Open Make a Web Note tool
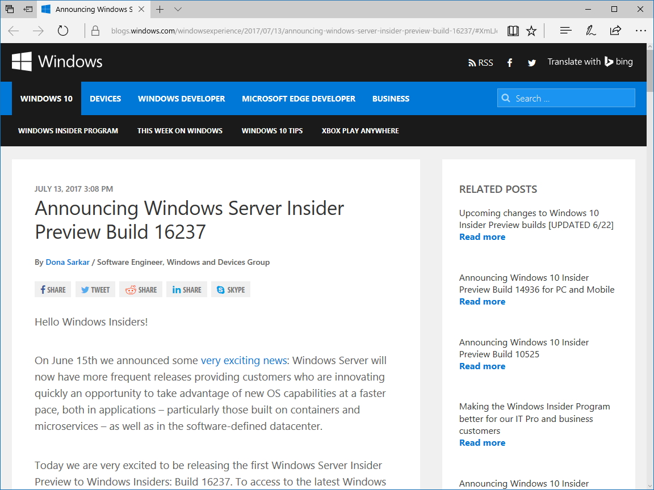This screenshot has width=654, height=490. click(590, 31)
